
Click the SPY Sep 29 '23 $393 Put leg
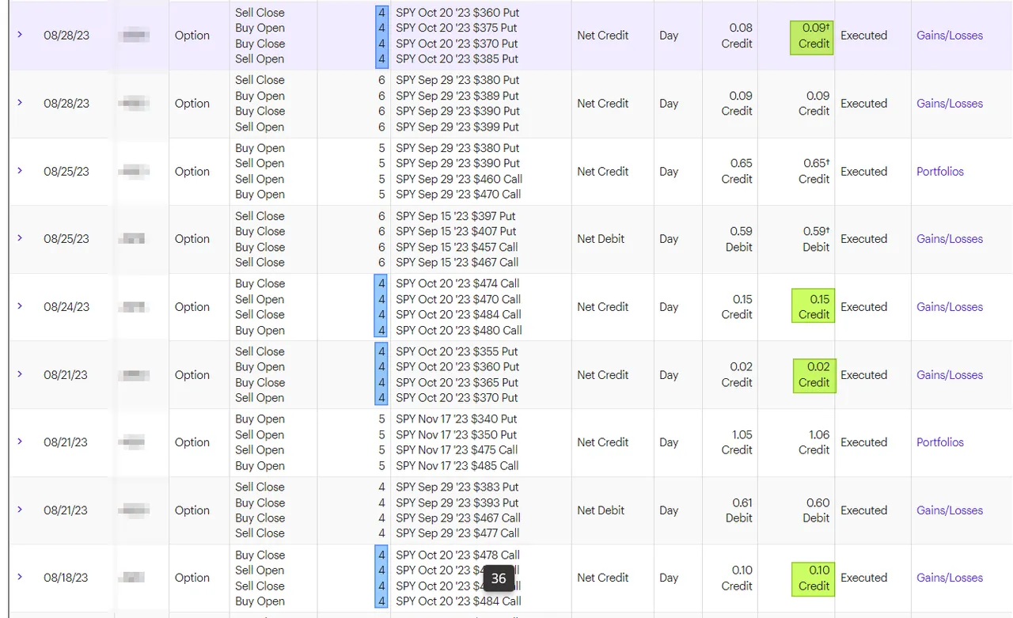(x=457, y=502)
